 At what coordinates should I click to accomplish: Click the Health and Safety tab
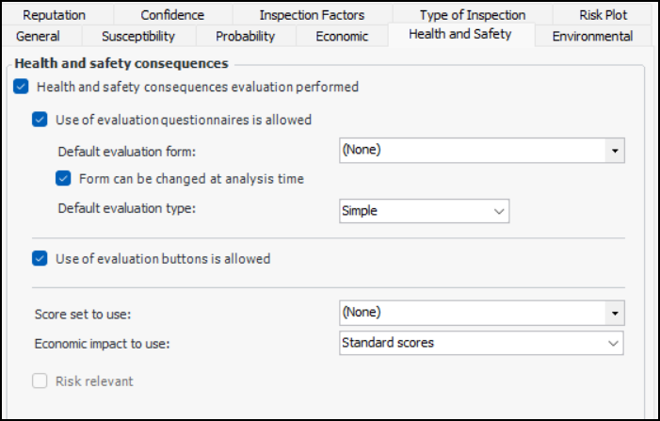(460, 35)
